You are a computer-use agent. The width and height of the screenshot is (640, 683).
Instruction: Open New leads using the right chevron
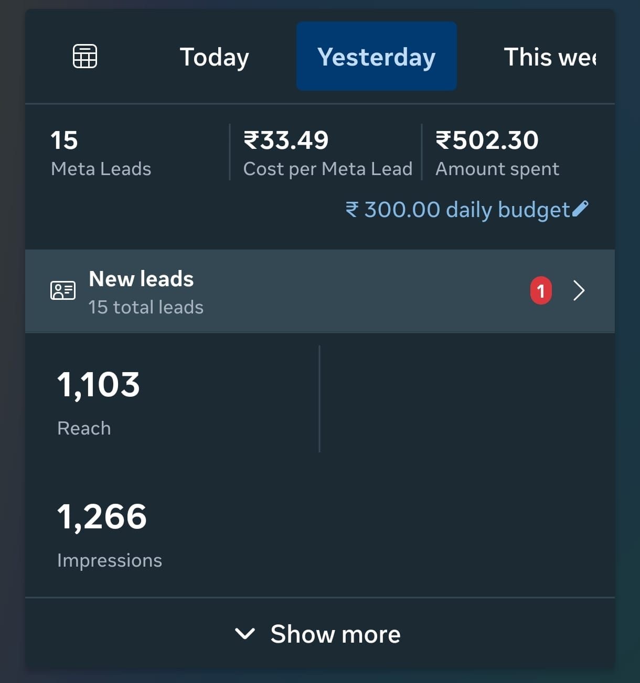click(x=579, y=290)
